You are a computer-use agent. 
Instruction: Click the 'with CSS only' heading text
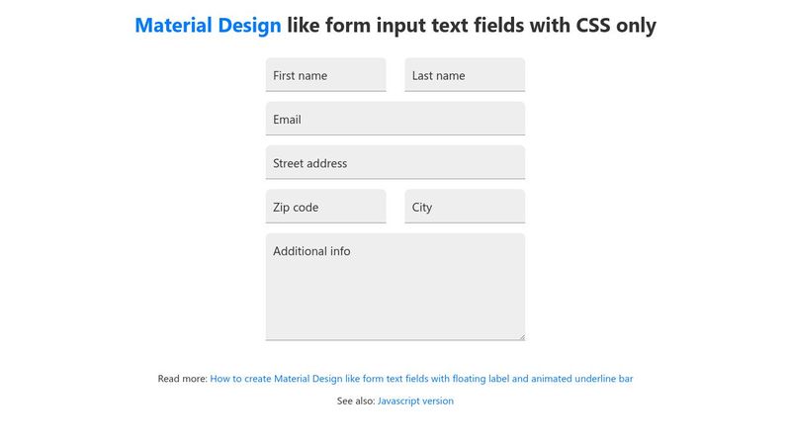pos(593,26)
